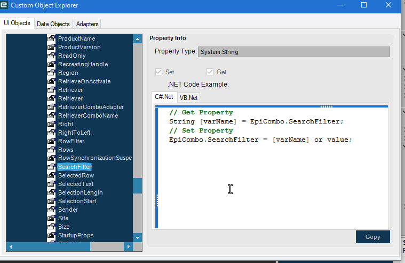Click the property icon beside RowSynchronizationSuspe

[x=51, y=158]
